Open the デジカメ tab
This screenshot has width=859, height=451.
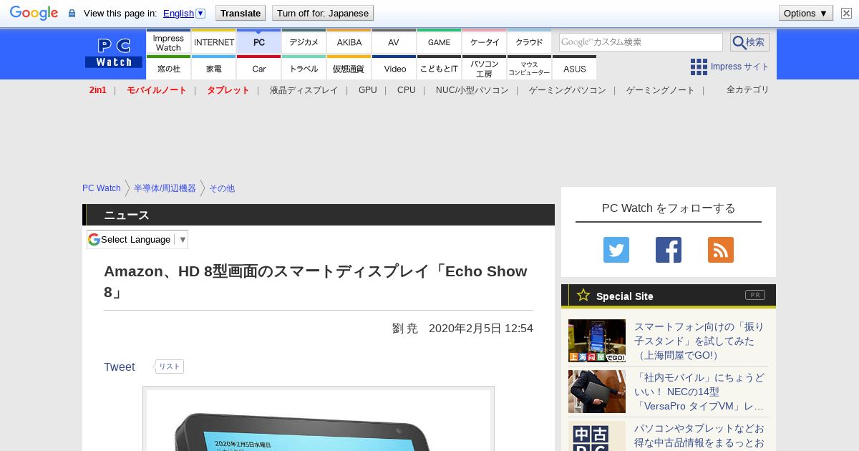click(x=304, y=42)
